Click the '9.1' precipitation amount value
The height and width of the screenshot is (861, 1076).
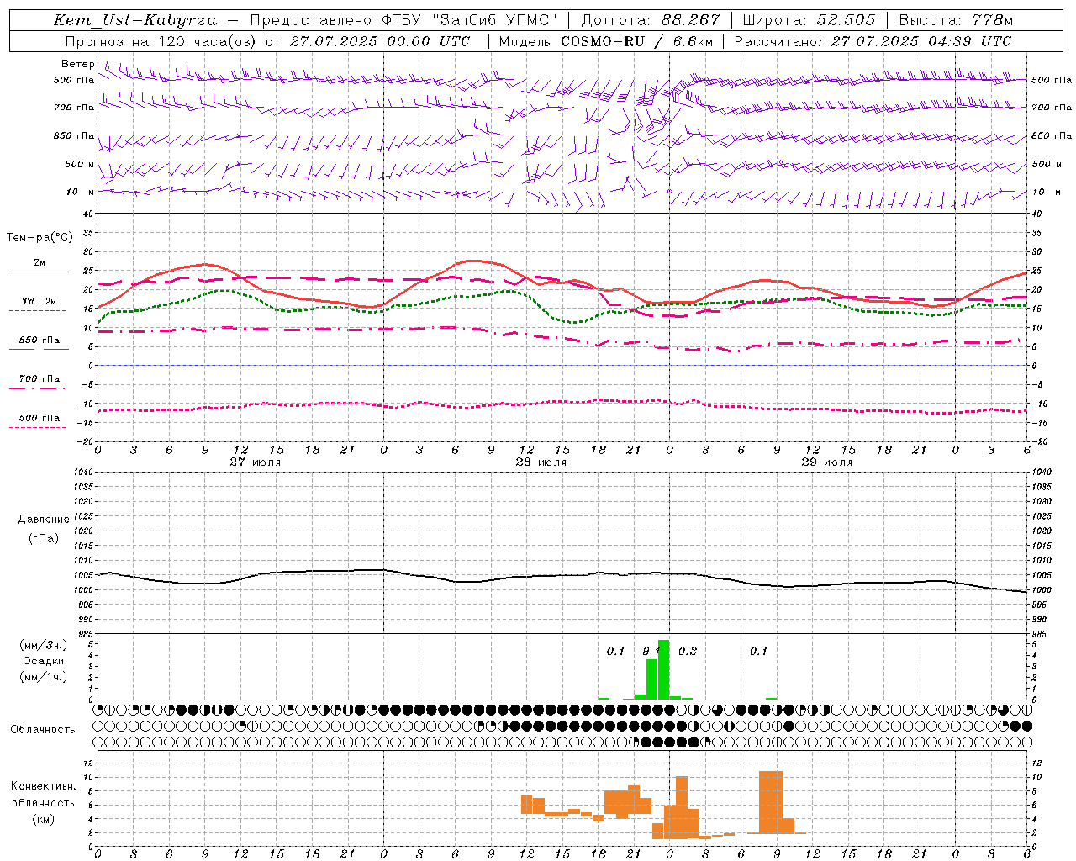tap(650, 651)
